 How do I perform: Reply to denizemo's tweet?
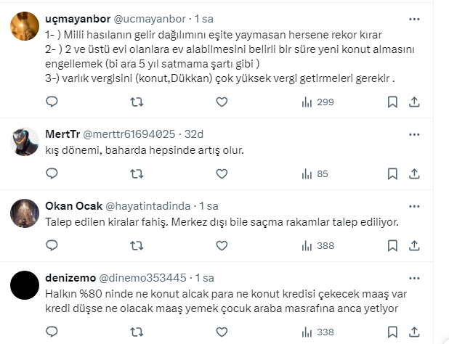[x=52, y=332]
